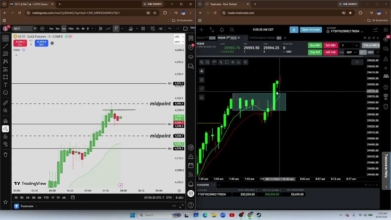This screenshot has width=391, height=220.
Task: Zoom out on the Tradovate chart
Action: pyautogui.click(x=207, y=62)
